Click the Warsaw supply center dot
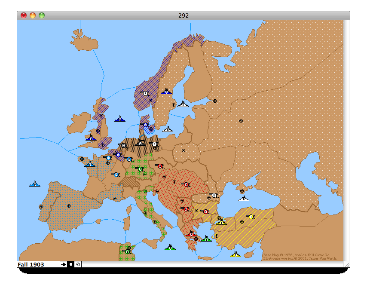 click(183, 150)
